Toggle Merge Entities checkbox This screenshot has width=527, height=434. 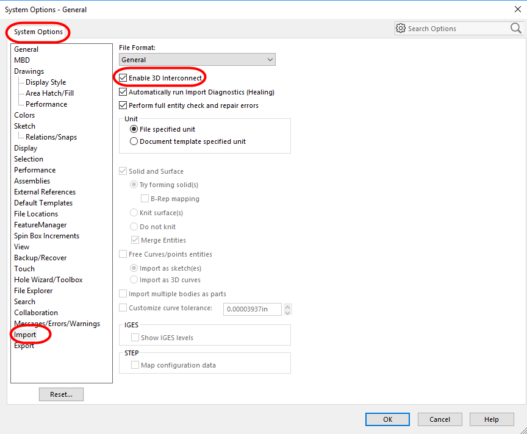point(135,240)
